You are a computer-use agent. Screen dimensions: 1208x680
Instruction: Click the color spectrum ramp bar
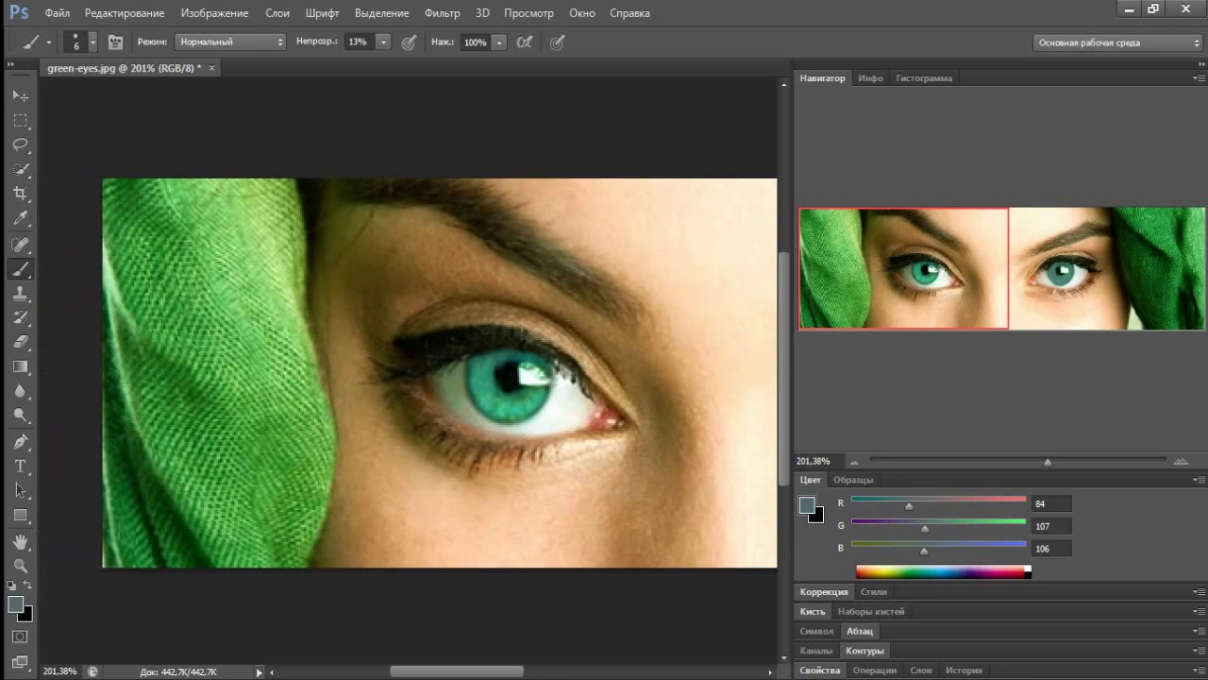pos(940,571)
